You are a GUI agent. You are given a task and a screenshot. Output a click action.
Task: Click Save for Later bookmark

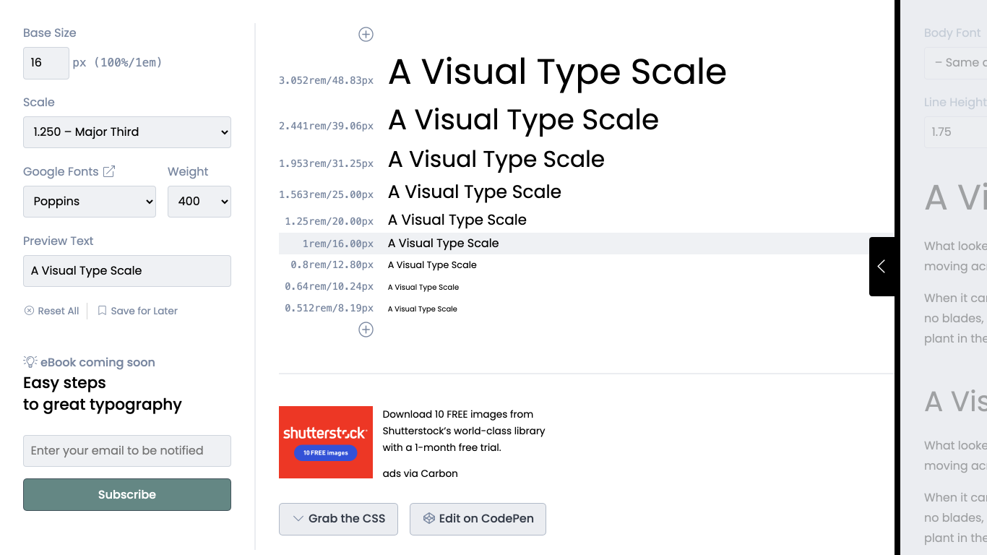(x=137, y=311)
